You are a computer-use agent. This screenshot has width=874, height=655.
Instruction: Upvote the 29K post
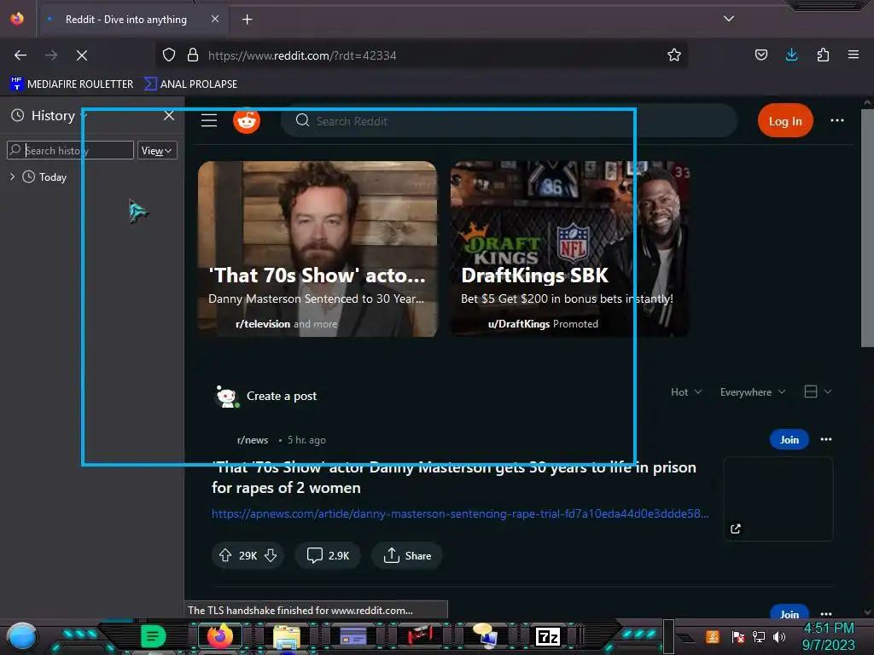click(225, 555)
